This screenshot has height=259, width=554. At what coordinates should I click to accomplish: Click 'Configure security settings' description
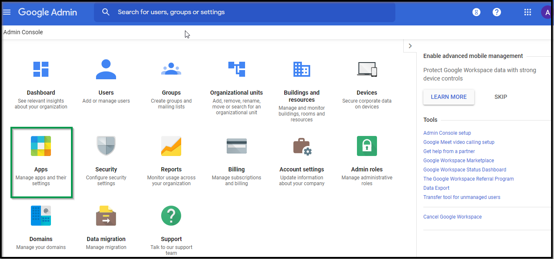pyautogui.click(x=106, y=181)
